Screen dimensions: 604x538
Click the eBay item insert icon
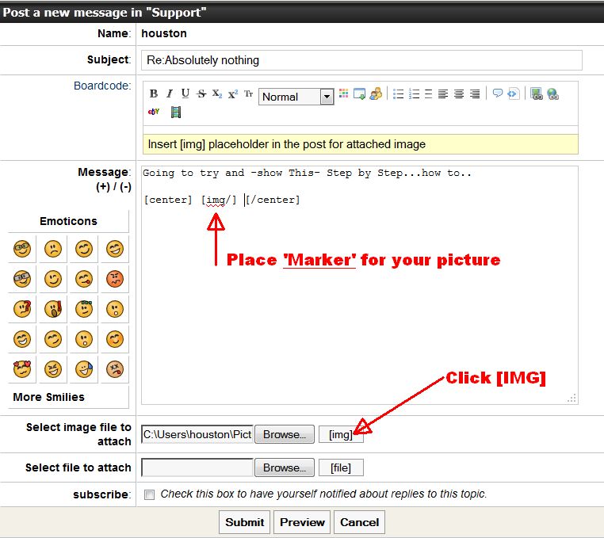pyautogui.click(x=154, y=113)
